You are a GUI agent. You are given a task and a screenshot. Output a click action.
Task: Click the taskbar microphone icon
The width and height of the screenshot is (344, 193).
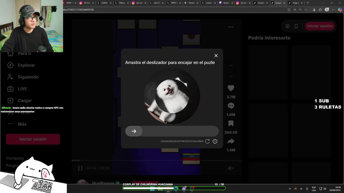307,189
